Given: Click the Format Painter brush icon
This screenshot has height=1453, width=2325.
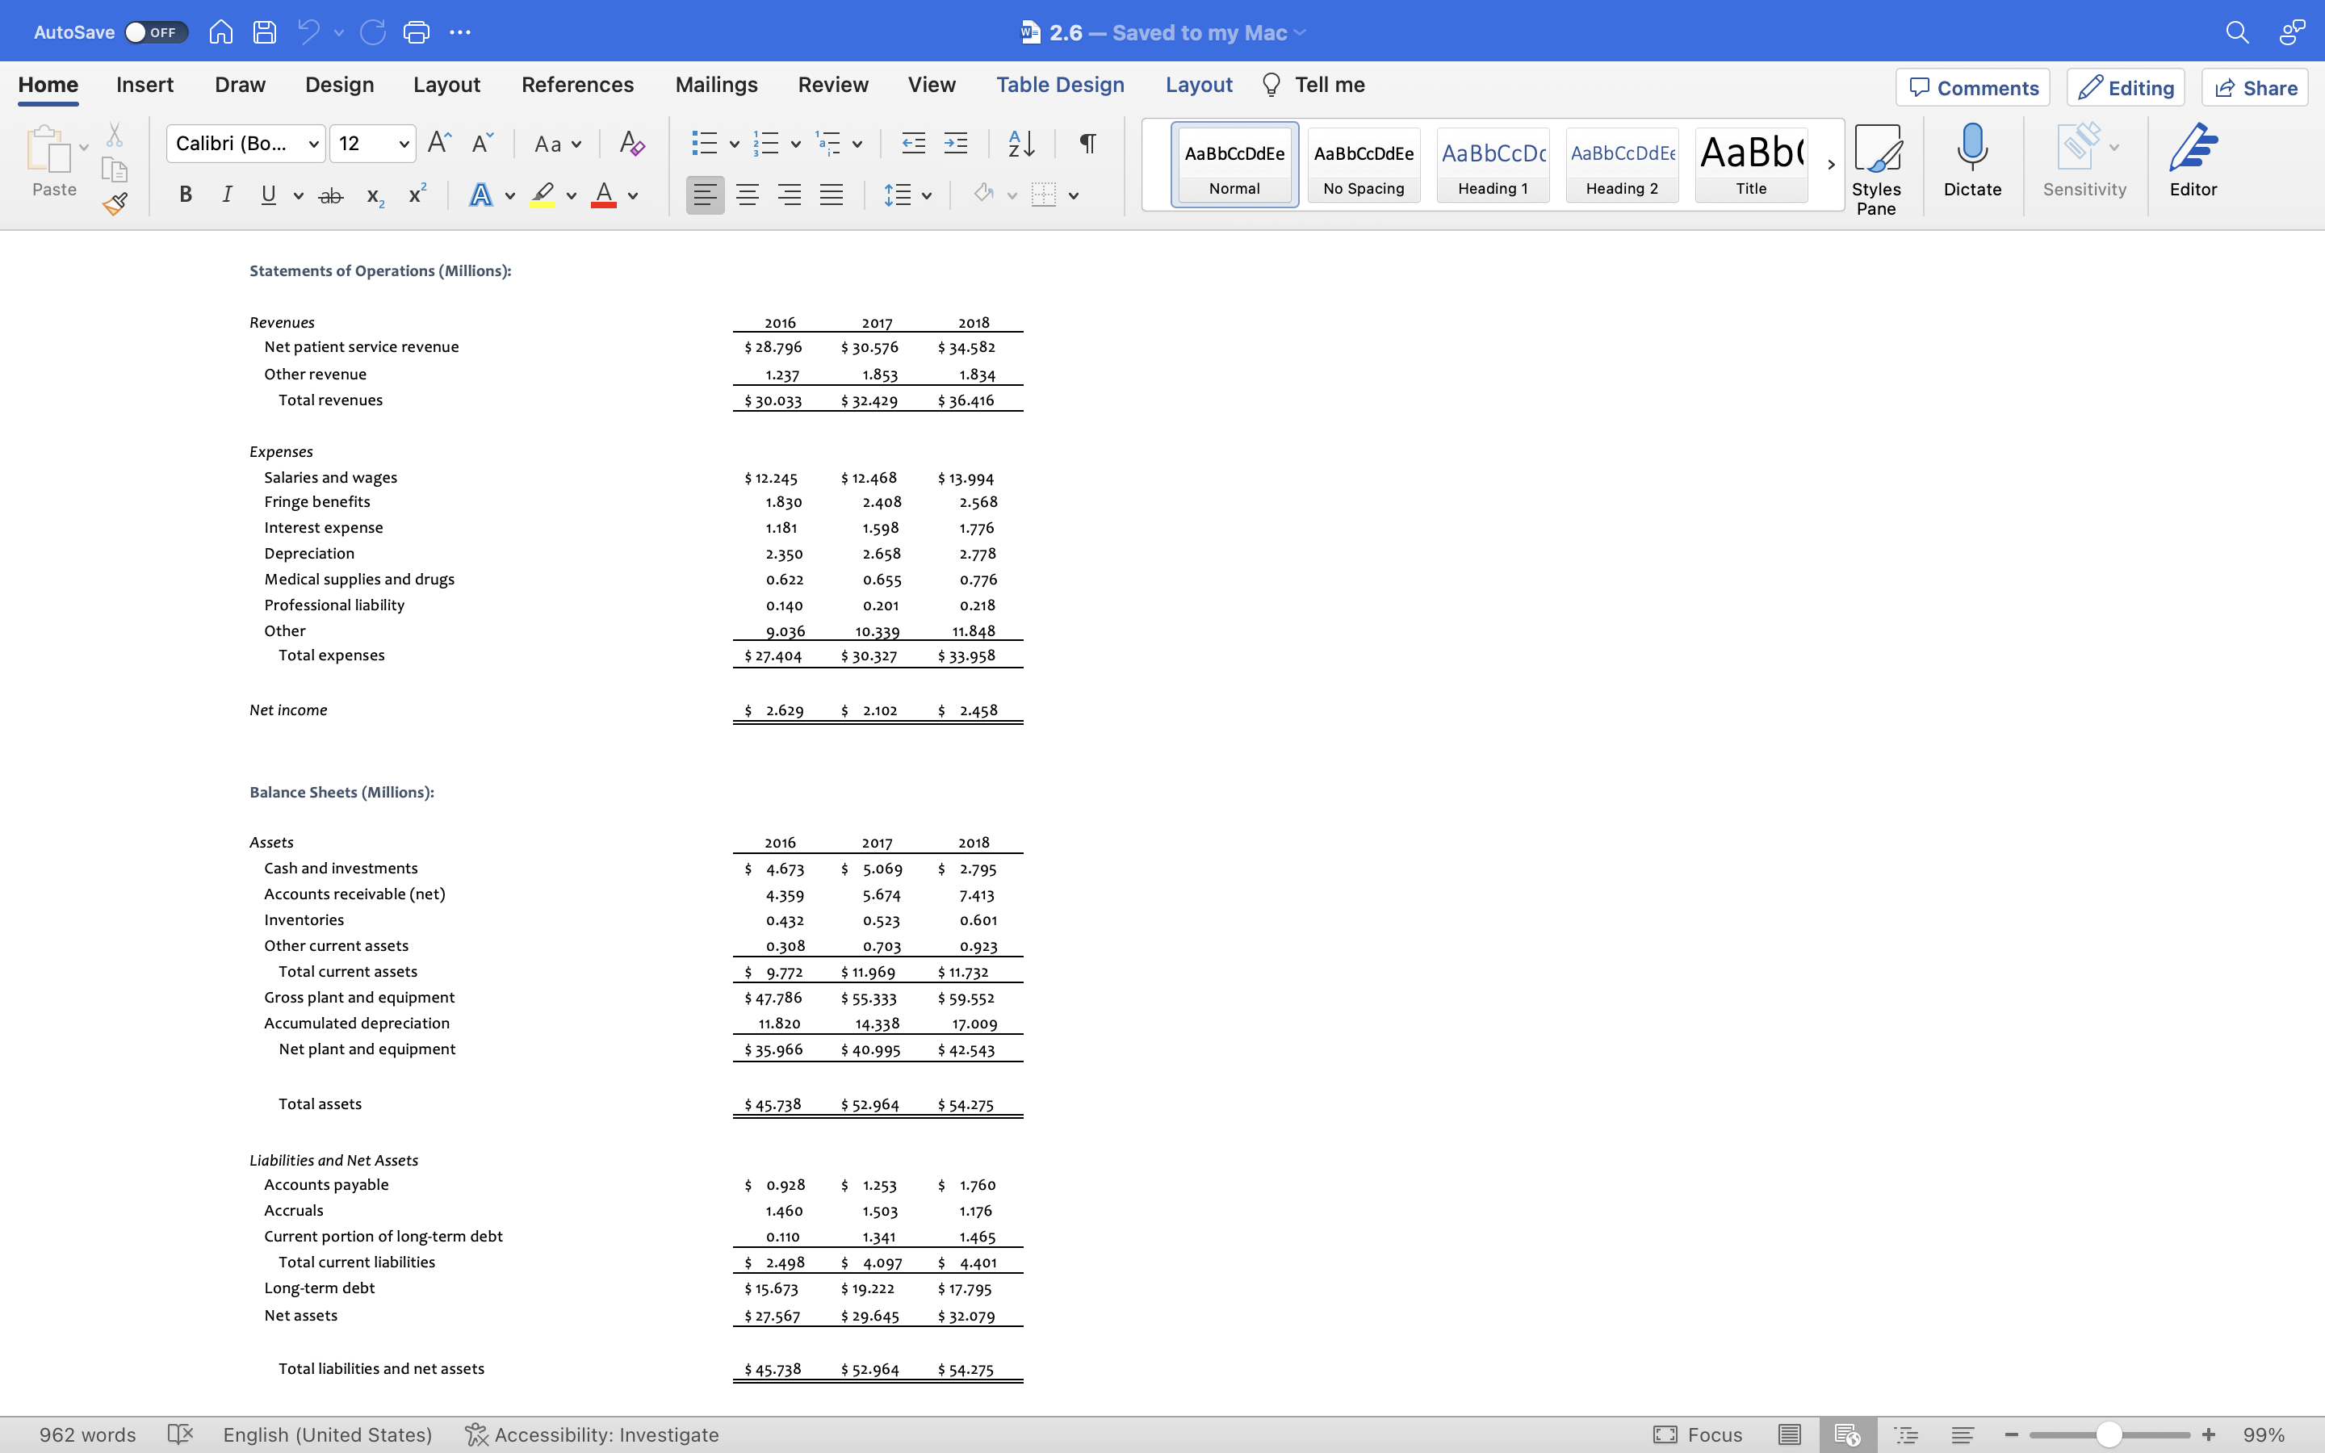Looking at the screenshot, I should pos(115,203).
